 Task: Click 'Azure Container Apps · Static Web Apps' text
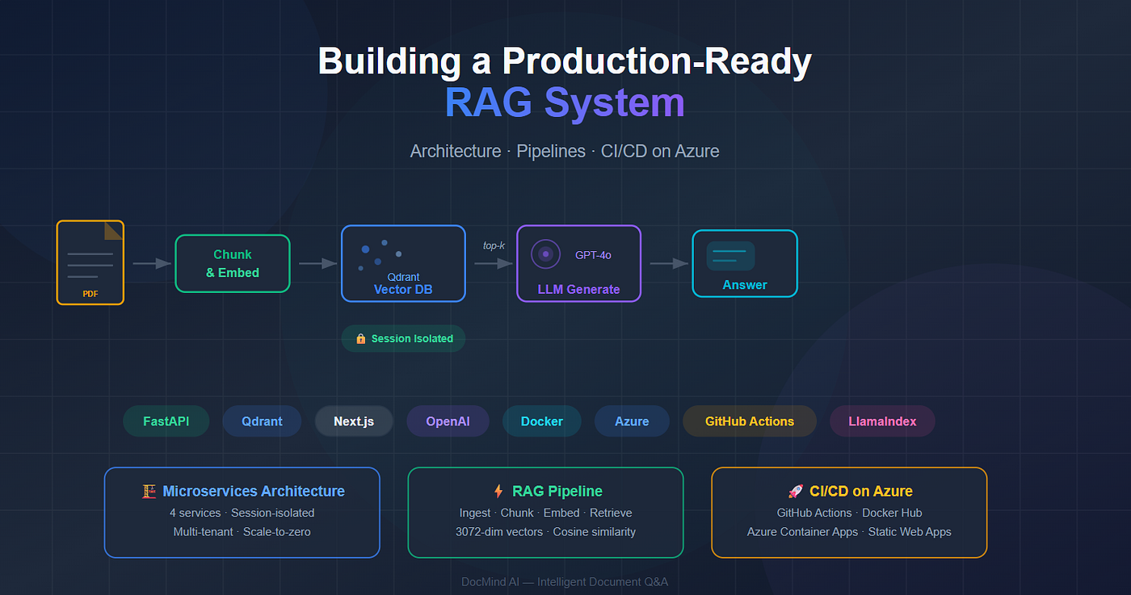click(849, 532)
